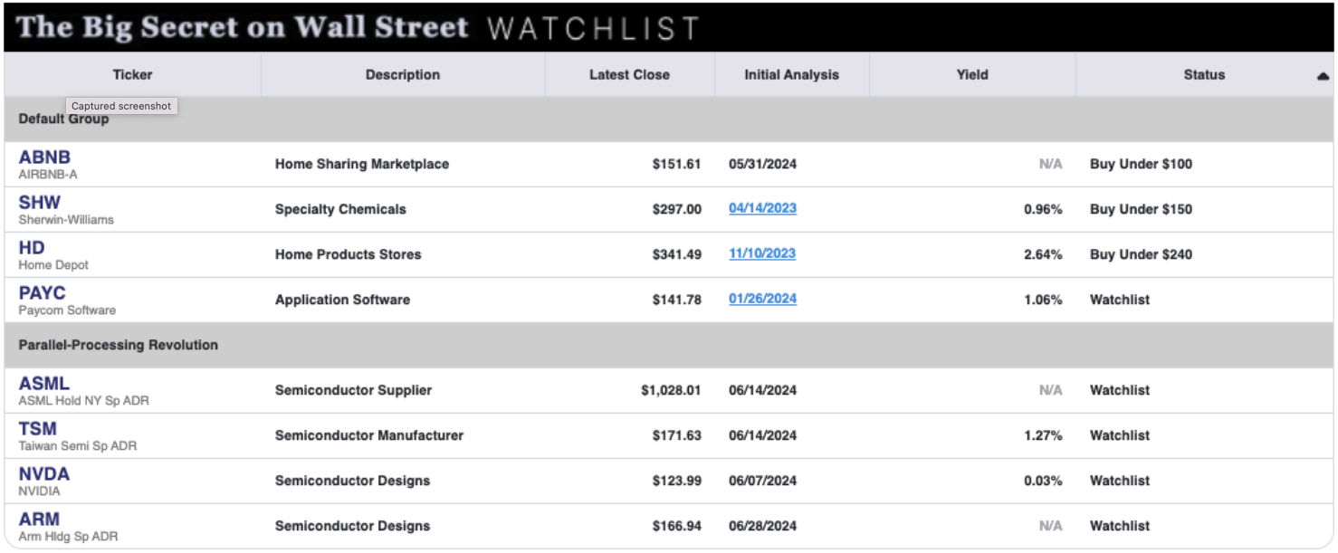Click the $123.99 latest close value

point(677,481)
